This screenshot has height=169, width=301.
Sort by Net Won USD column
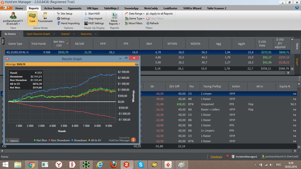[61, 44]
